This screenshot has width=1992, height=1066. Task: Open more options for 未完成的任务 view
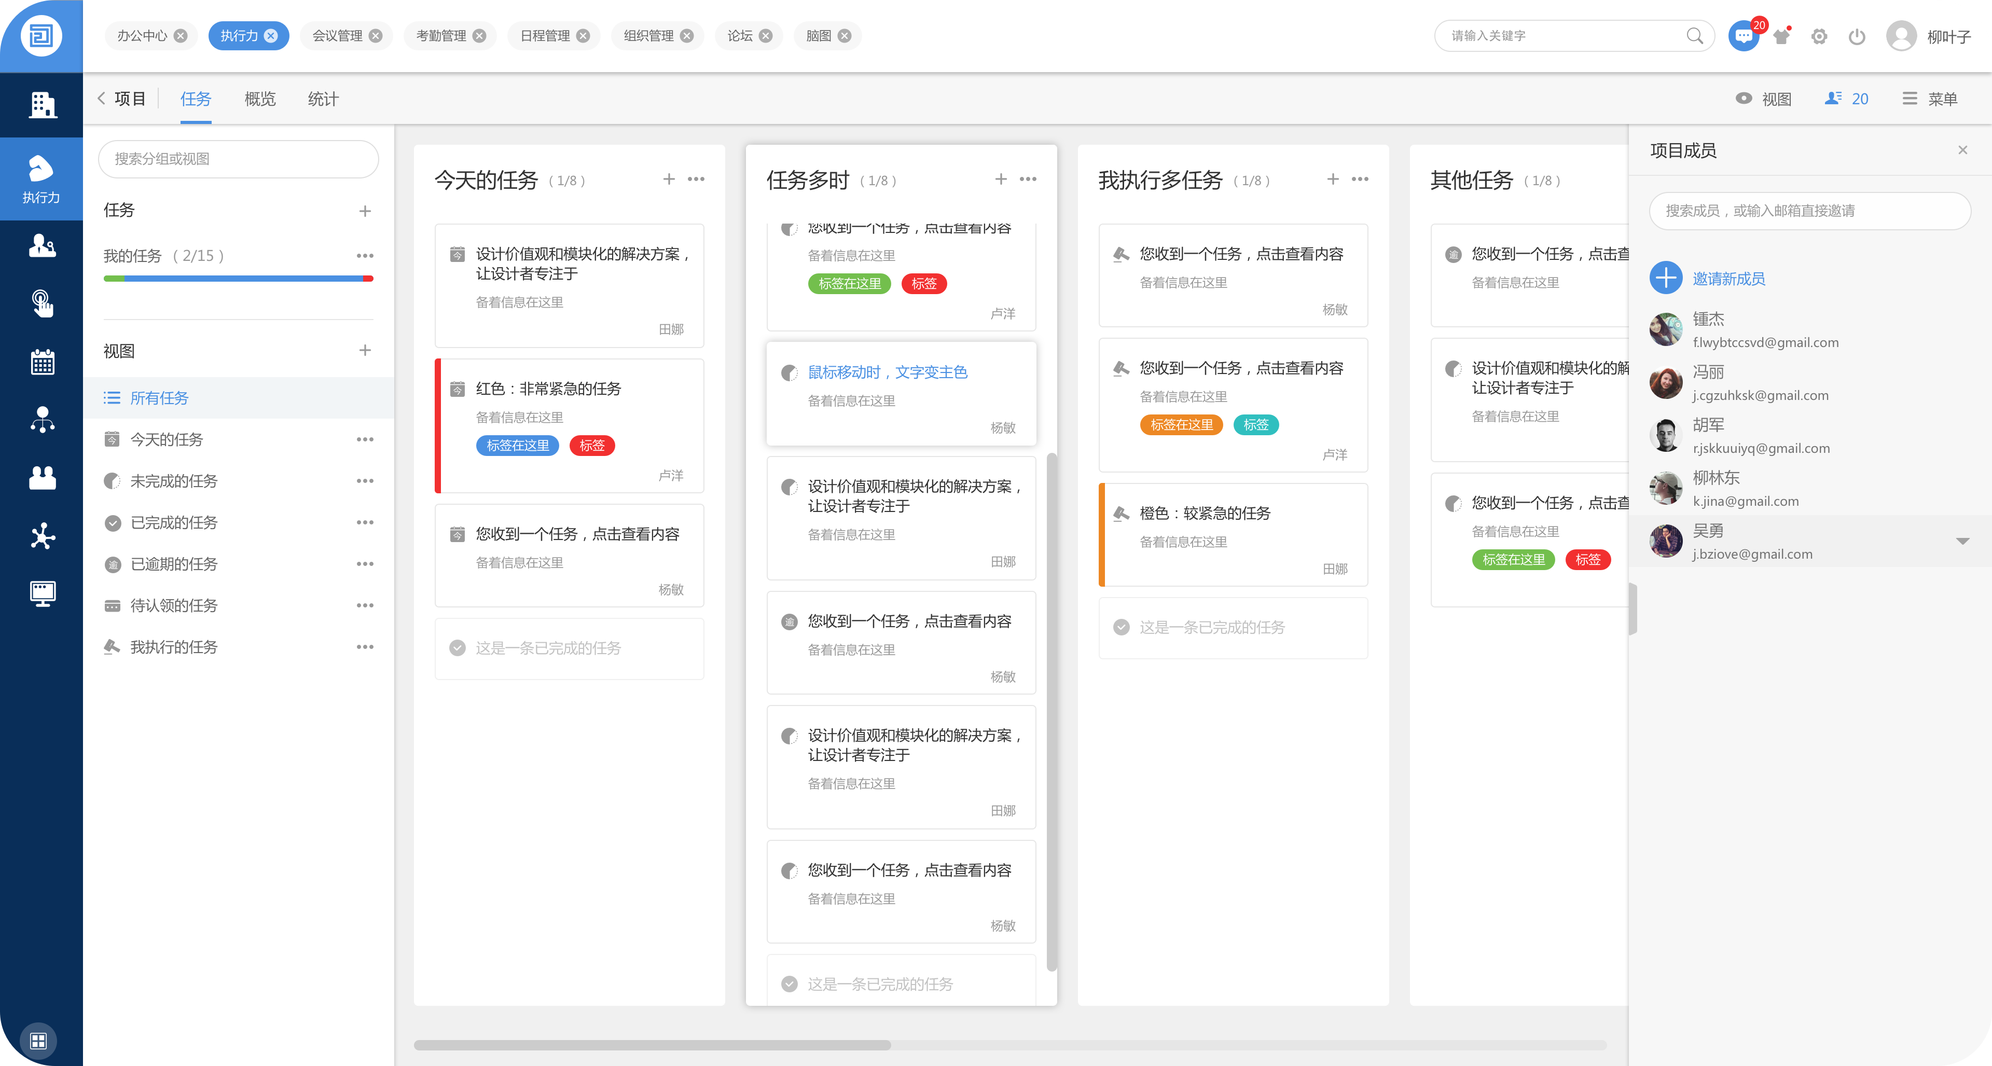[x=365, y=481]
